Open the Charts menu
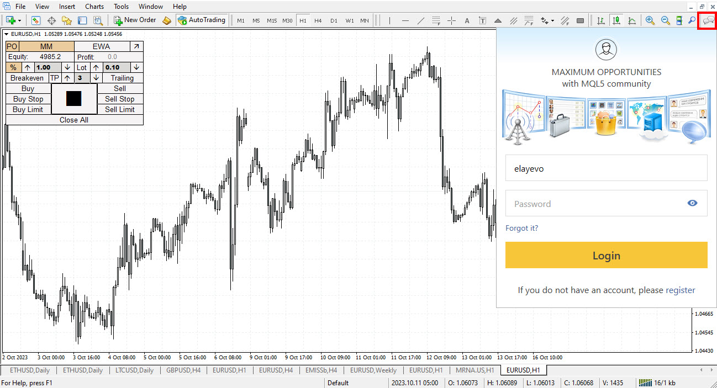 point(94,7)
